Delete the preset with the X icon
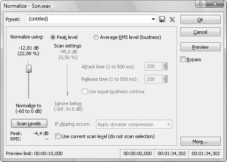The image size is (227, 162). pos(172,19)
